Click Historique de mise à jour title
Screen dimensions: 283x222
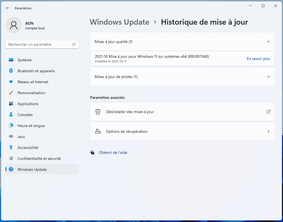pyautogui.click(x=205, y=22)
